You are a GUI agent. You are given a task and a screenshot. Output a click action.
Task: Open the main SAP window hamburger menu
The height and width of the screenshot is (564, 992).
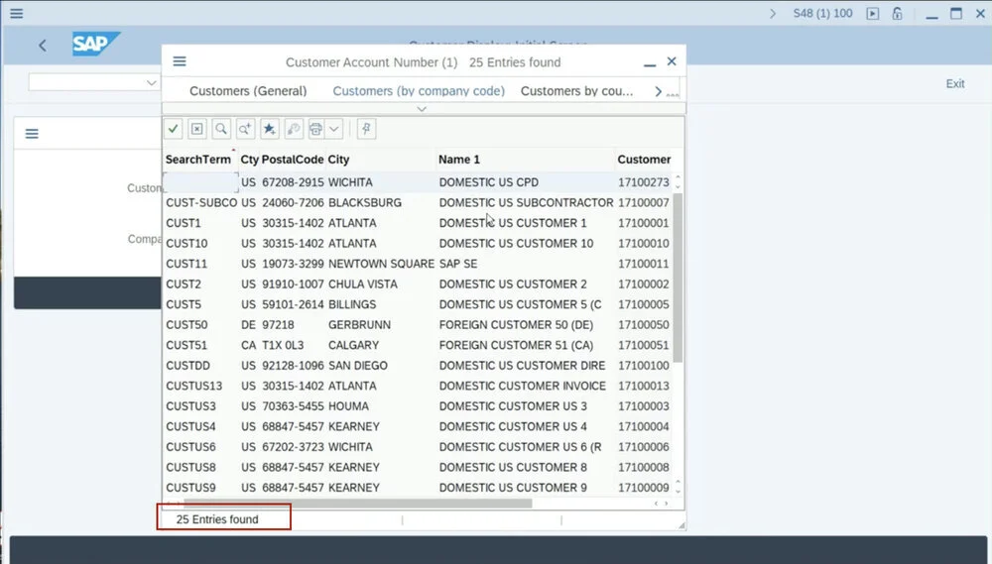point(17,13)
